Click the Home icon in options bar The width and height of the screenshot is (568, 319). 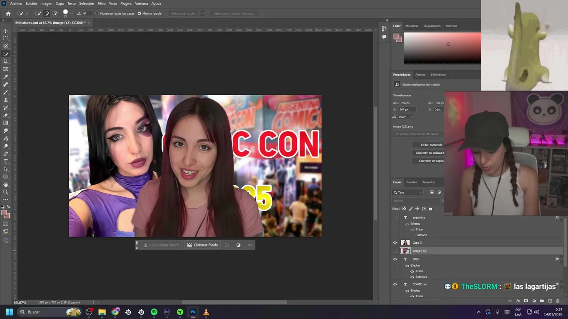coord(8,13)
